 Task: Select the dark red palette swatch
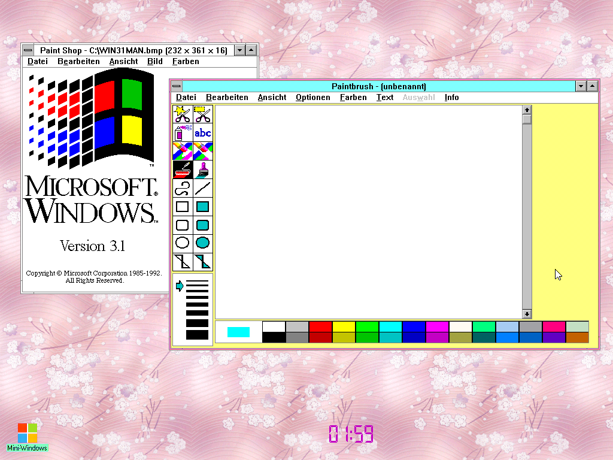click(321, 337)
